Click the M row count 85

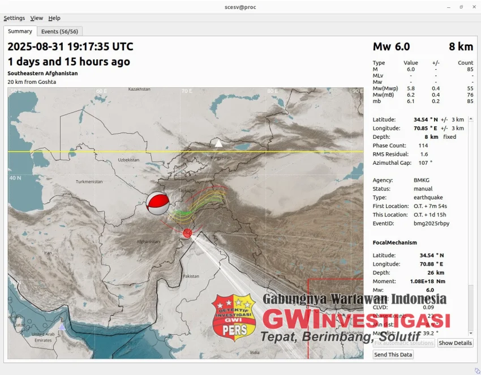pyautogui.click(x=470, y=70)
